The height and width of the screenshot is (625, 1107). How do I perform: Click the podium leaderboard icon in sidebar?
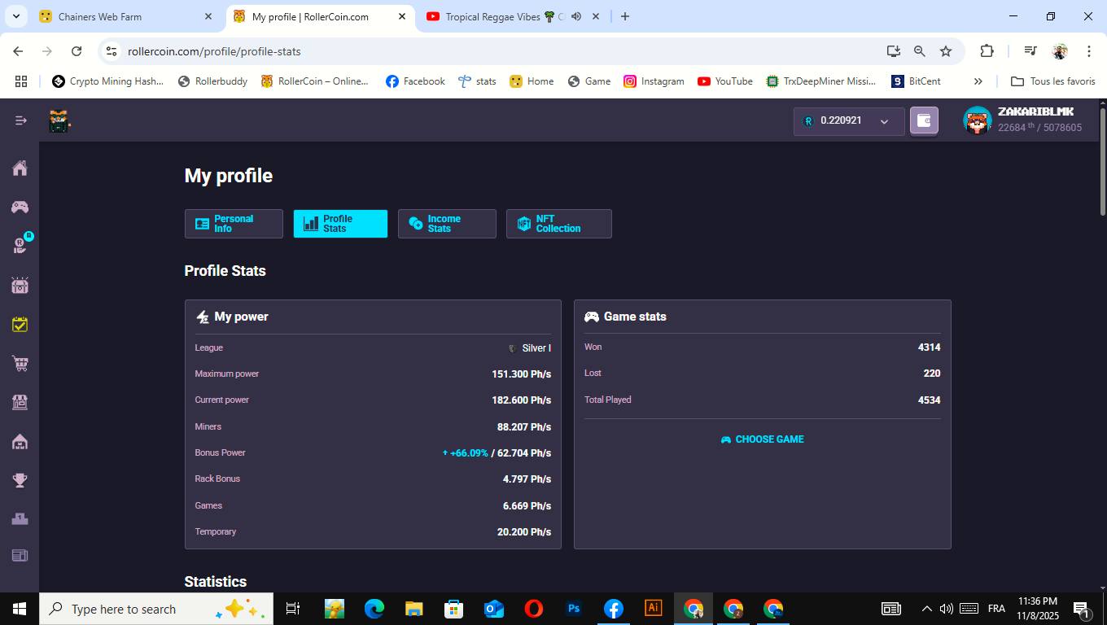(x=20, y=518)
